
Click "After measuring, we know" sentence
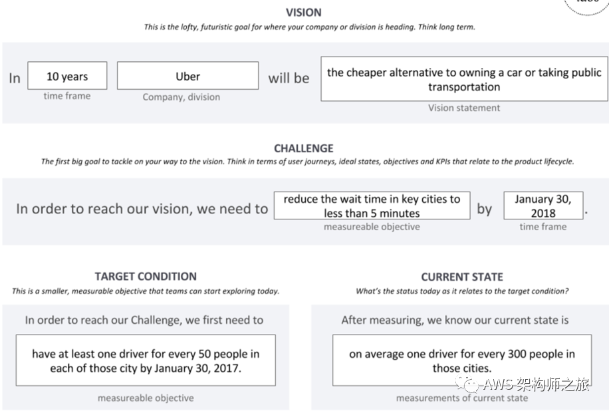point(455,320)
